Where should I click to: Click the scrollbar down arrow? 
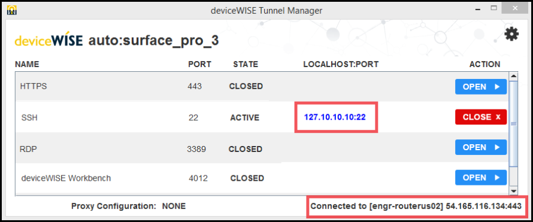point(513,191)
